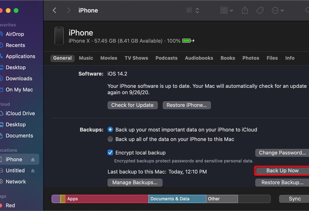Open the view switcher up-down arrows
Viewport: 309px width, 211px height.
197,10
